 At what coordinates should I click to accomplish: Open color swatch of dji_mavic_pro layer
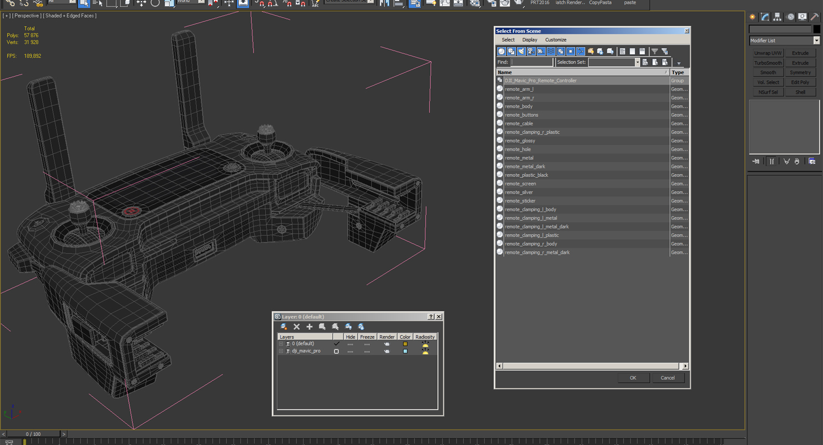pos(405,351)
